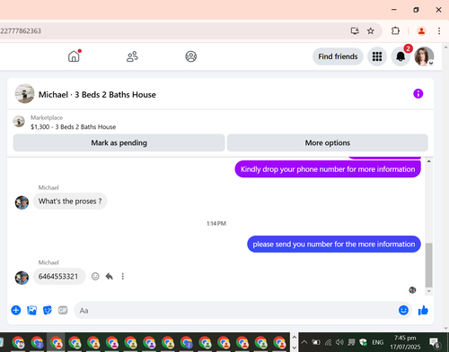
Task: Click the chat scroll down arrow
Action: [x=428, y=291]
